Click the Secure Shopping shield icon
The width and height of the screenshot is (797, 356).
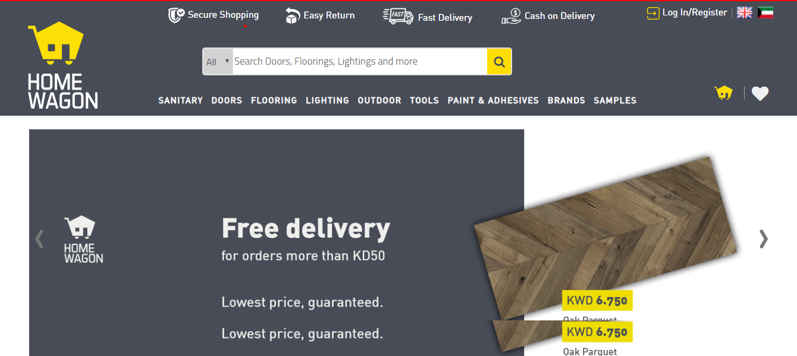176,15
